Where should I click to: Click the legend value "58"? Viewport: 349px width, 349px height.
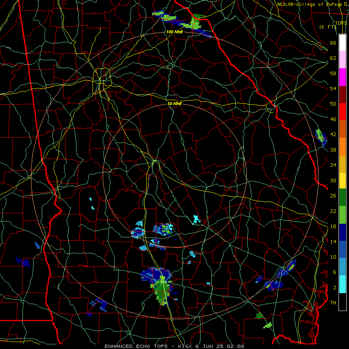click(x=333, y=73)
